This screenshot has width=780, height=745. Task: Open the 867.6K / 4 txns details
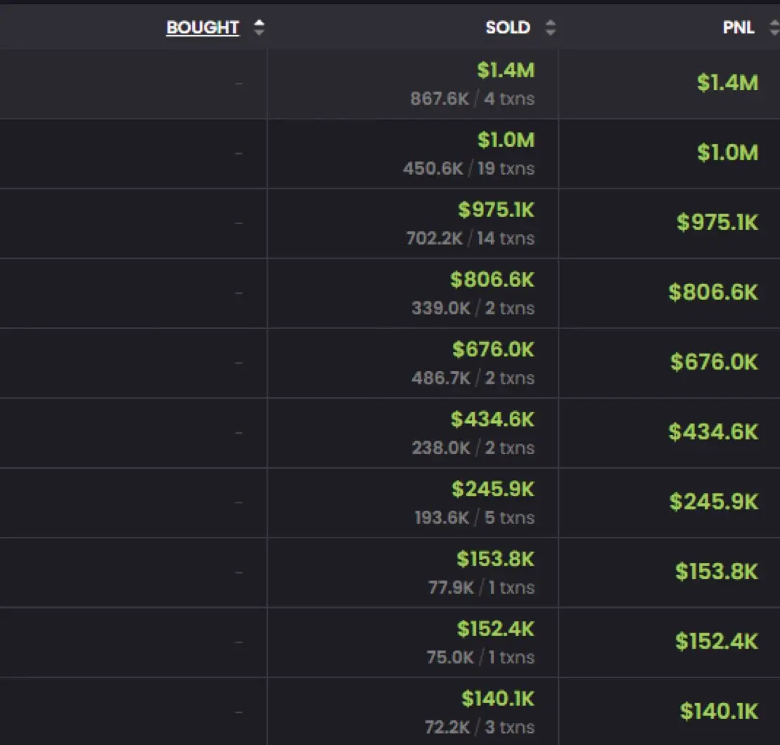click(473, 98)
